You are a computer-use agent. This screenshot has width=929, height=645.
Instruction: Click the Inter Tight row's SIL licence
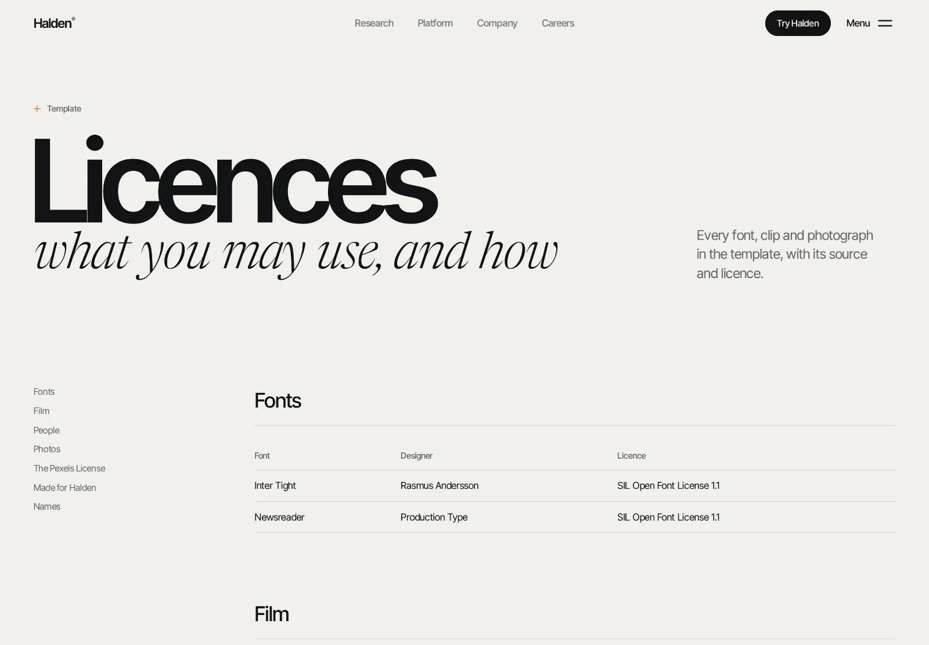point(668,485)
